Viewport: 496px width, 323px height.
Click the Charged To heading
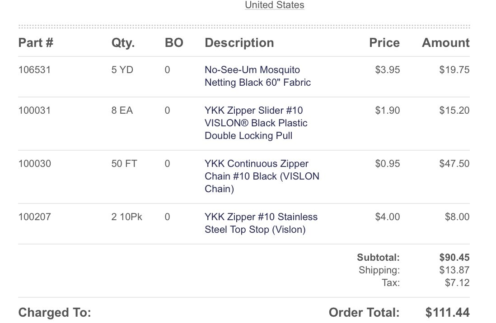coord(55,313)
